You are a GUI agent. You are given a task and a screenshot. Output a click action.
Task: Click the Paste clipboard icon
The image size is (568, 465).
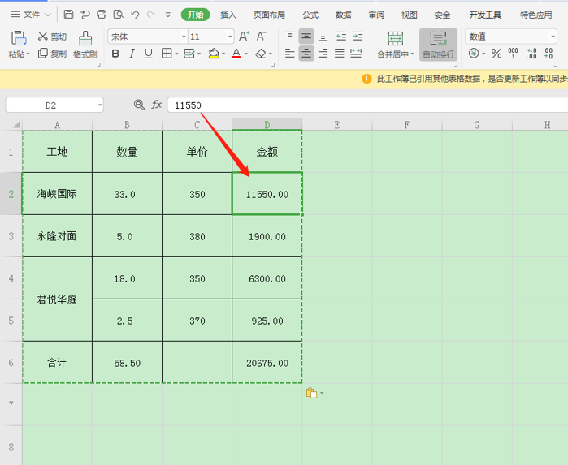coord(19,38)
